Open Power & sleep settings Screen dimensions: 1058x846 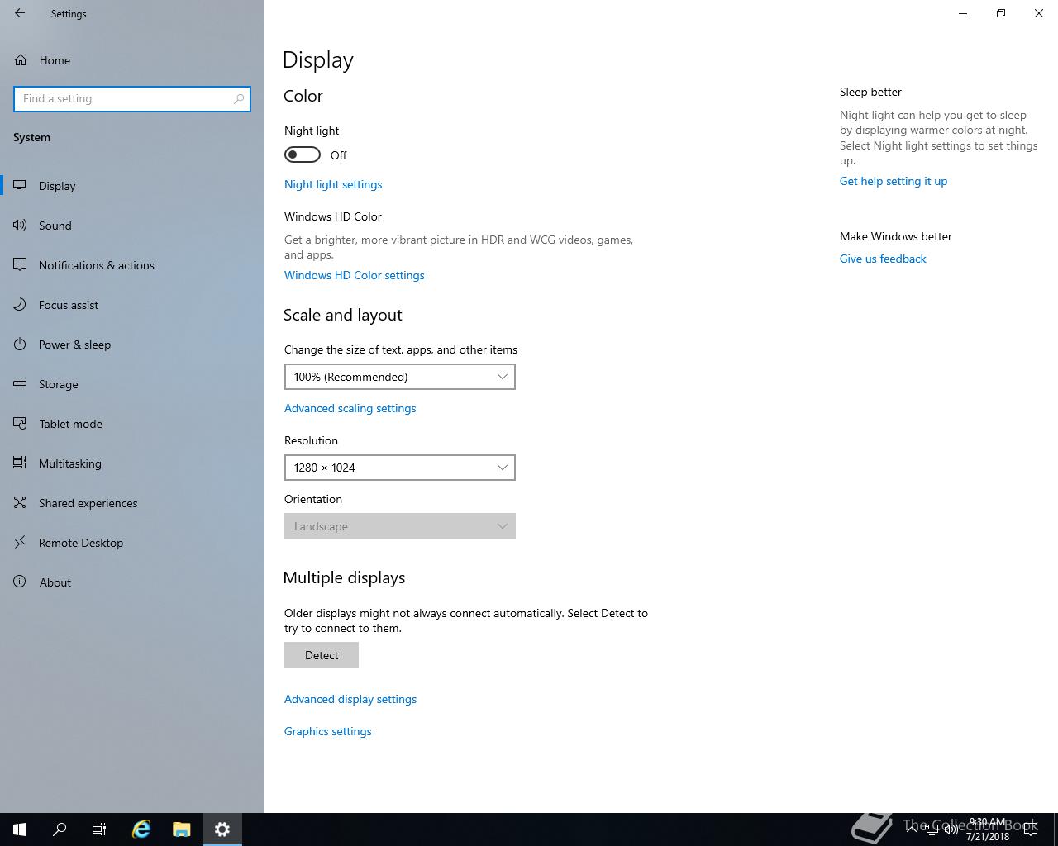132,345
